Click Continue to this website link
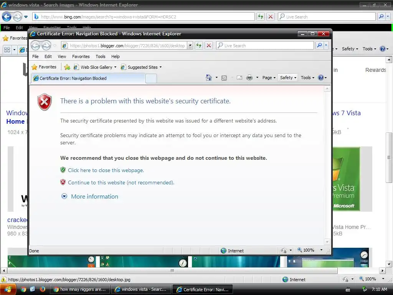The image size is (393, 295). (x=121, y=182)
